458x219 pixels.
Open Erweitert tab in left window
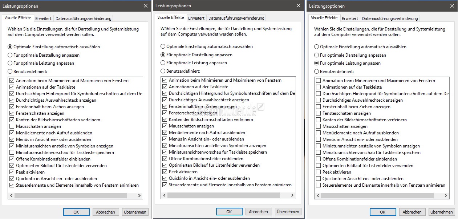tap(44, 19)
